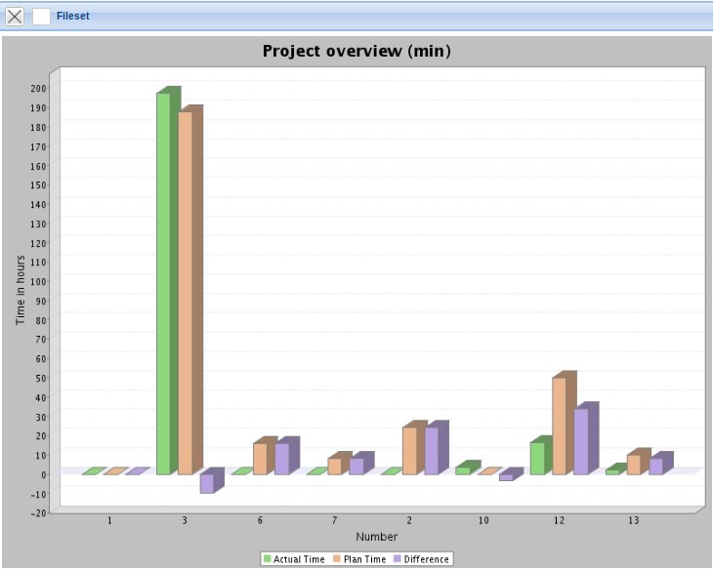
Task: Click the purple Difference legend swatch
Action: coord(397,559)
